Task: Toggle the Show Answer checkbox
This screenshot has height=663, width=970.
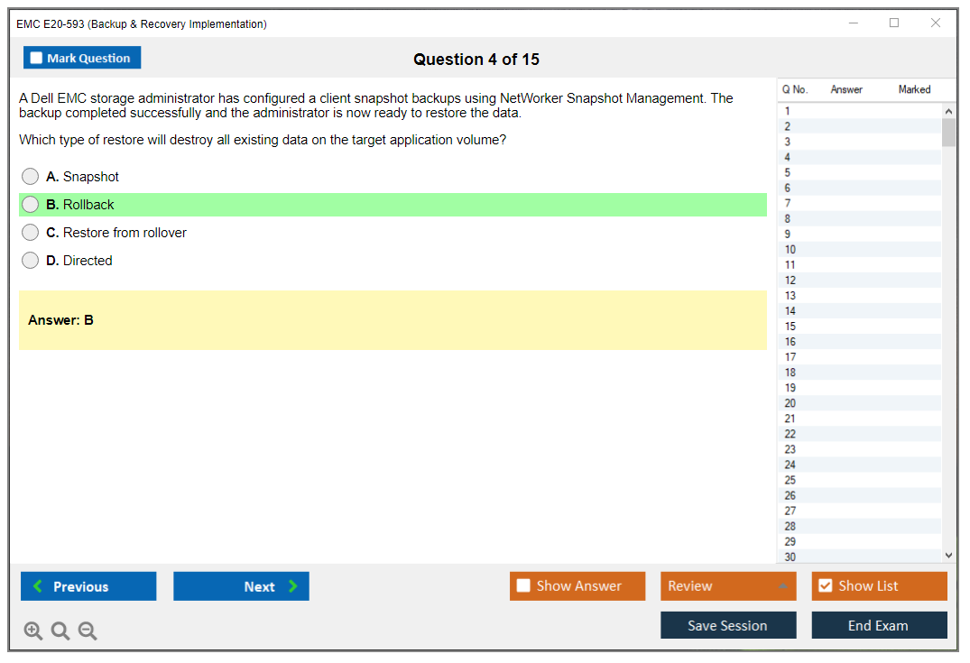Action: (523, 586)
